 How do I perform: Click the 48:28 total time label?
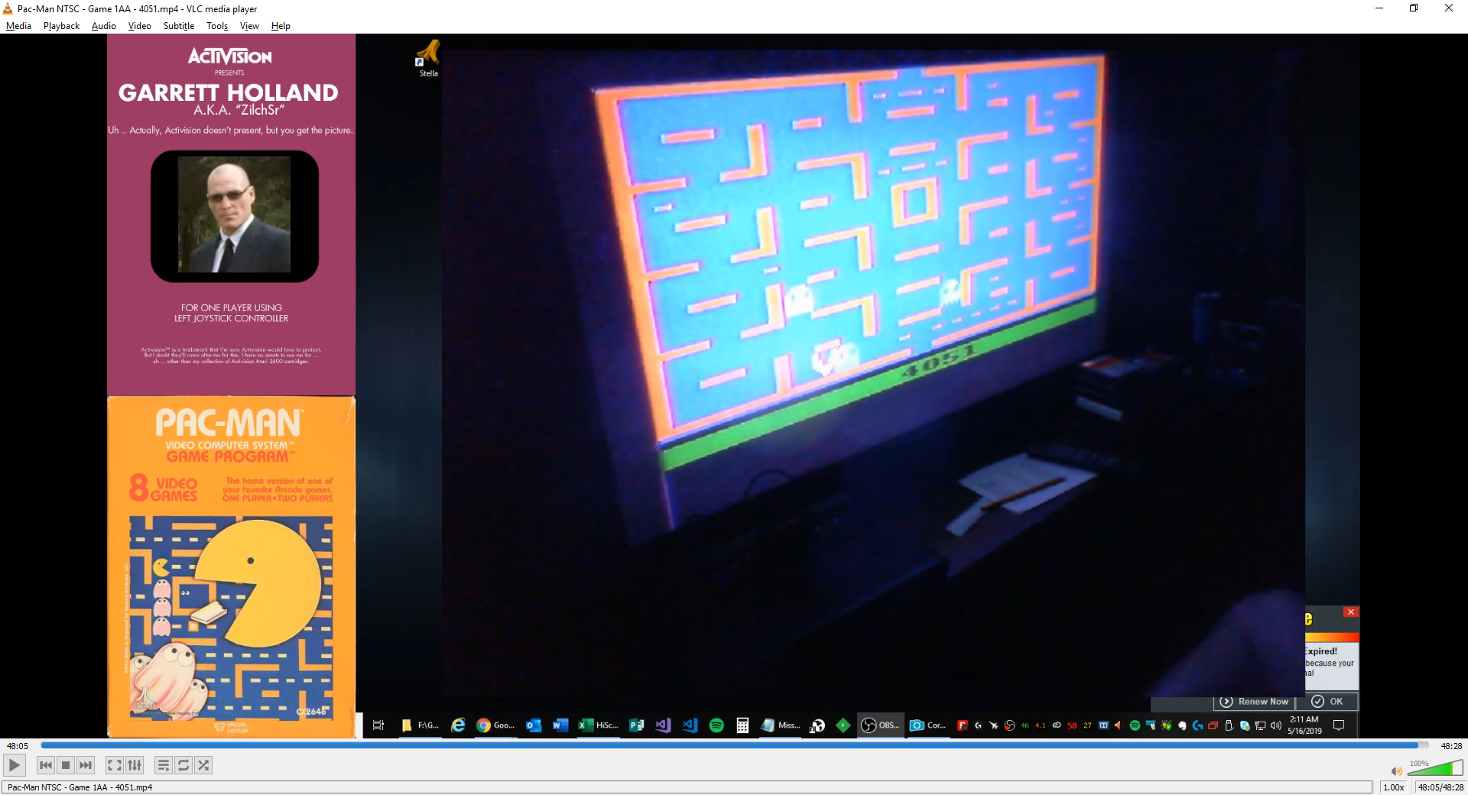(x=1451, y=746)
